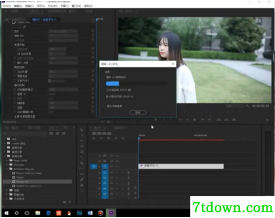This screenshot has width=275, height=218.
Task: Toggle V1 track output eye
Action: click(x=117, y=166)
